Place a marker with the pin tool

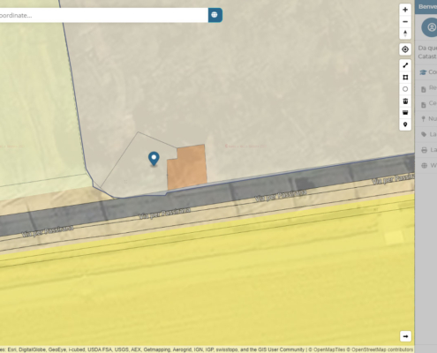(x=405, y=124)
